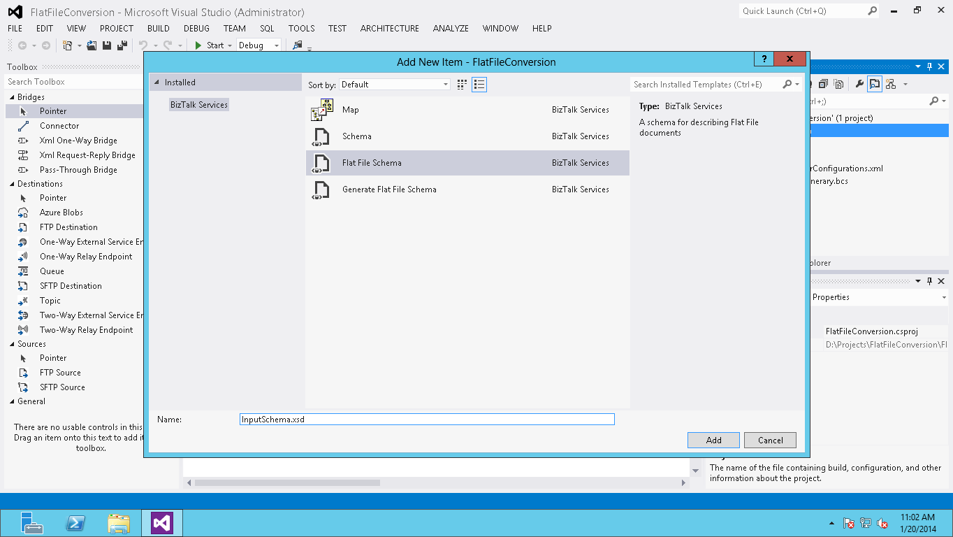Viewport: 953px width, 537px height.
Task: Open the Properties object dropdown
Action: pyautogui.click(x=944, y=297)
